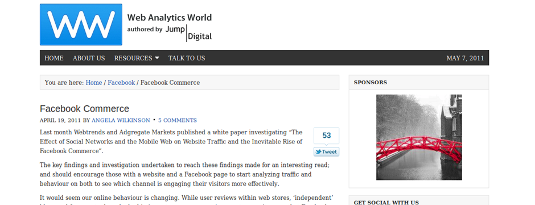Image resolution: width=535 pixels, height=205 pixels.
Task: Click the Web Analytics World title text
Action: click(x=170, y=18)
